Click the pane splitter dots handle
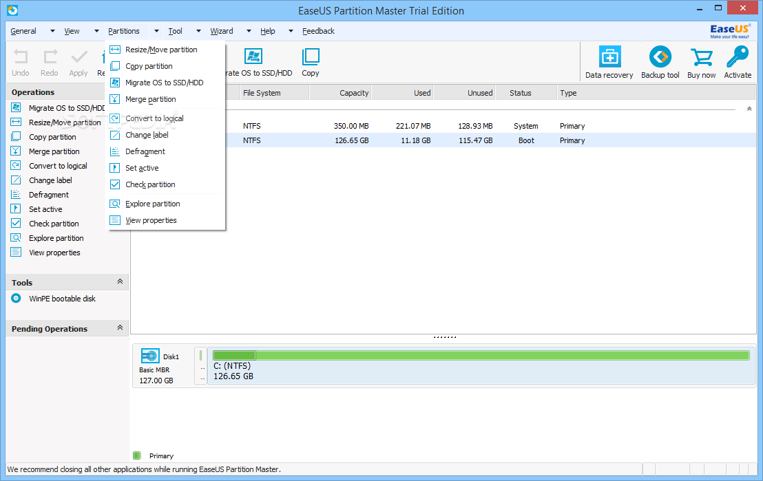This screenshot has height=481, width=763. [x=444, y=337]
